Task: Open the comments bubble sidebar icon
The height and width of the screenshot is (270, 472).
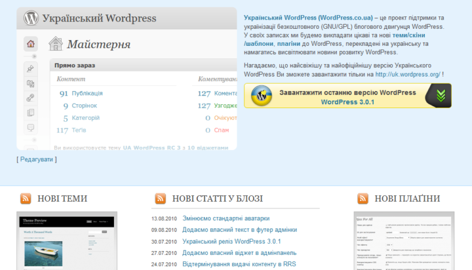Action: pyautogui.click(x=30, y=127)
